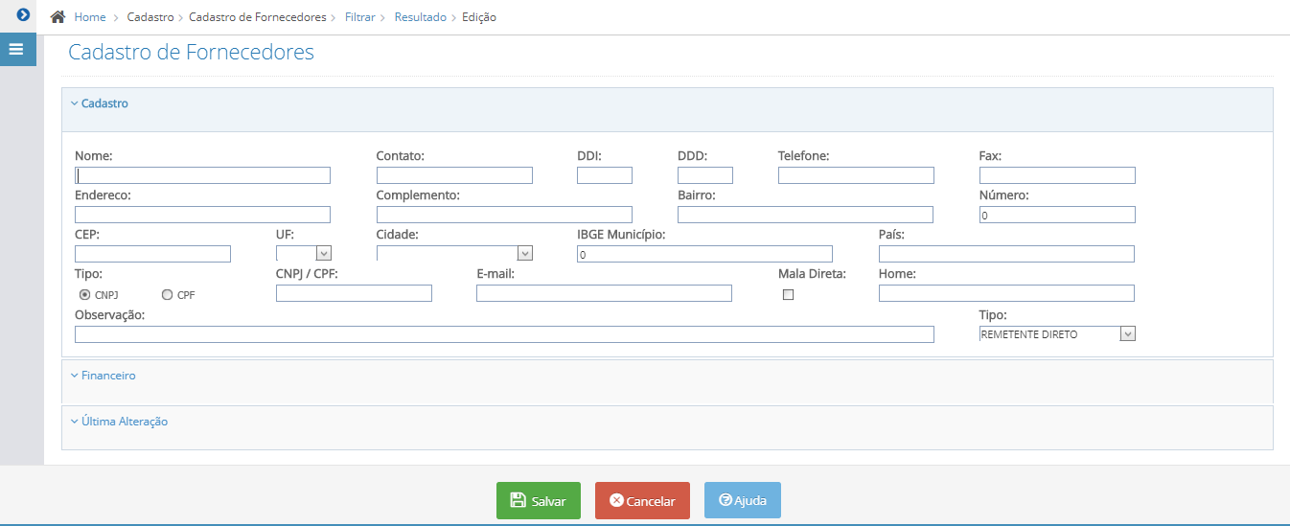Click the Edição breadcrumb text
The image size is (1290, 526).
(x=479, y=17)
